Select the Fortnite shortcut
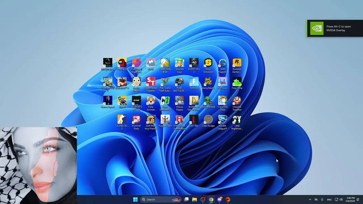 194,83
